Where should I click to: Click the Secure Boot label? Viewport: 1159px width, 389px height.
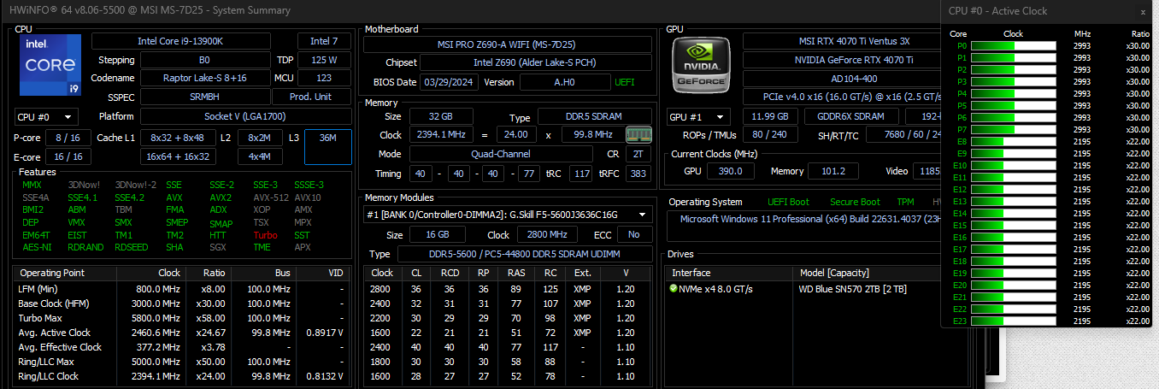pyautogui.click(x=855, y=202)
